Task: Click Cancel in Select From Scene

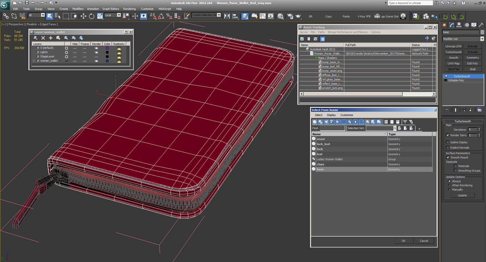Action: [424, 241]
